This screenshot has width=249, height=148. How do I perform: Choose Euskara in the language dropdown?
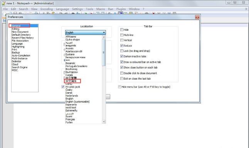tap(70, 54)
